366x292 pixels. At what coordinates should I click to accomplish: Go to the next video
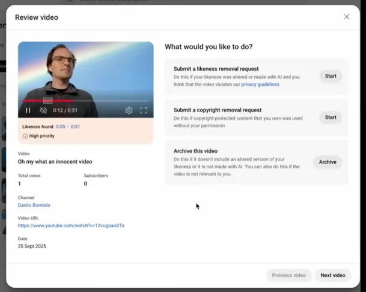pos(332,275)
